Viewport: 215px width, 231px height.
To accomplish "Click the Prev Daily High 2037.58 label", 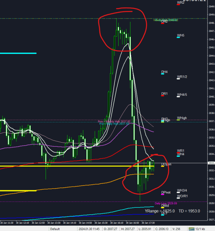I will tap(114, 124).
